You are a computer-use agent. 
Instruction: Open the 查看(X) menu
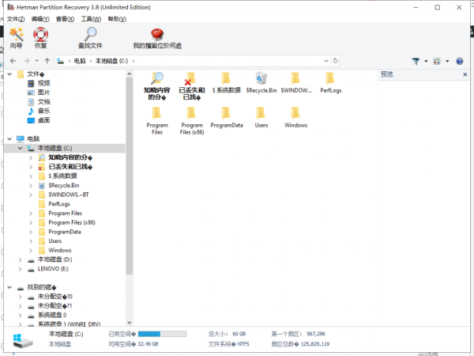(65, 19)
